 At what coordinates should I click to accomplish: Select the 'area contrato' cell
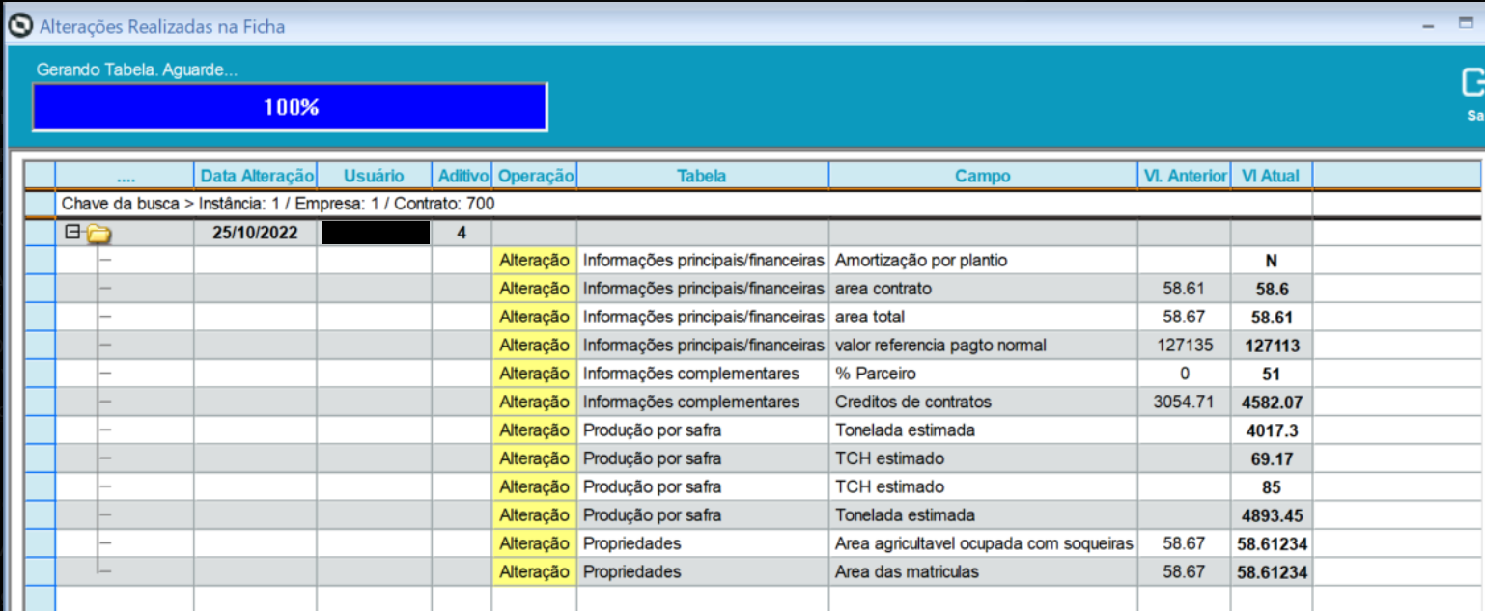click(x=983, y=289)
